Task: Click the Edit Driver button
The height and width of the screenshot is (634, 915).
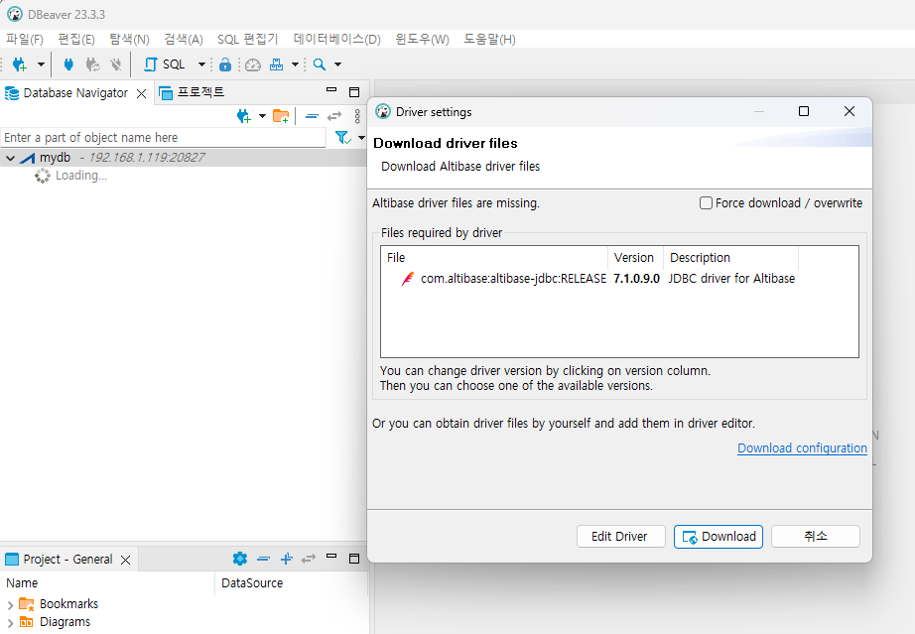Action: pyautogui.click(x=619, y=536)
